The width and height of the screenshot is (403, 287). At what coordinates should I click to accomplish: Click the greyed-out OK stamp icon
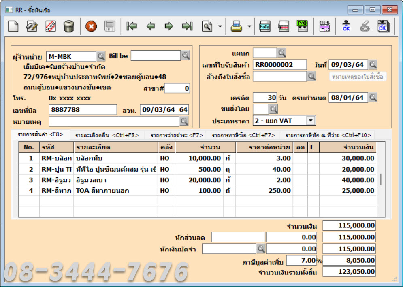pos(365,26)
